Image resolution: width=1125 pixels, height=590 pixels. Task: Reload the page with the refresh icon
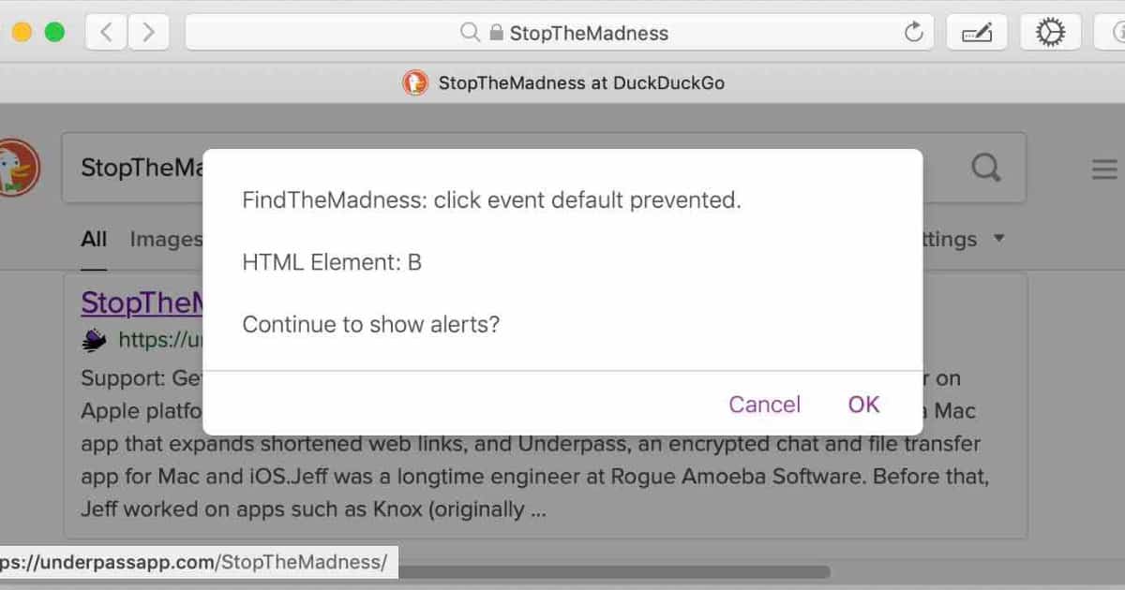coord(913,33)
